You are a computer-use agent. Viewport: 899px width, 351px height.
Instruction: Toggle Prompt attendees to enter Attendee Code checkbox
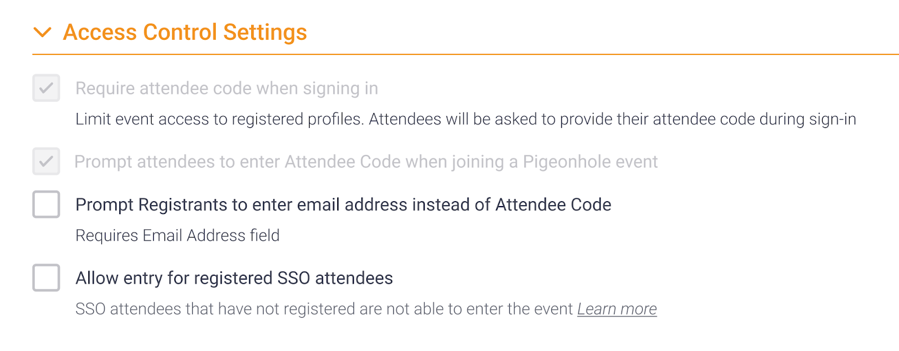46,162
